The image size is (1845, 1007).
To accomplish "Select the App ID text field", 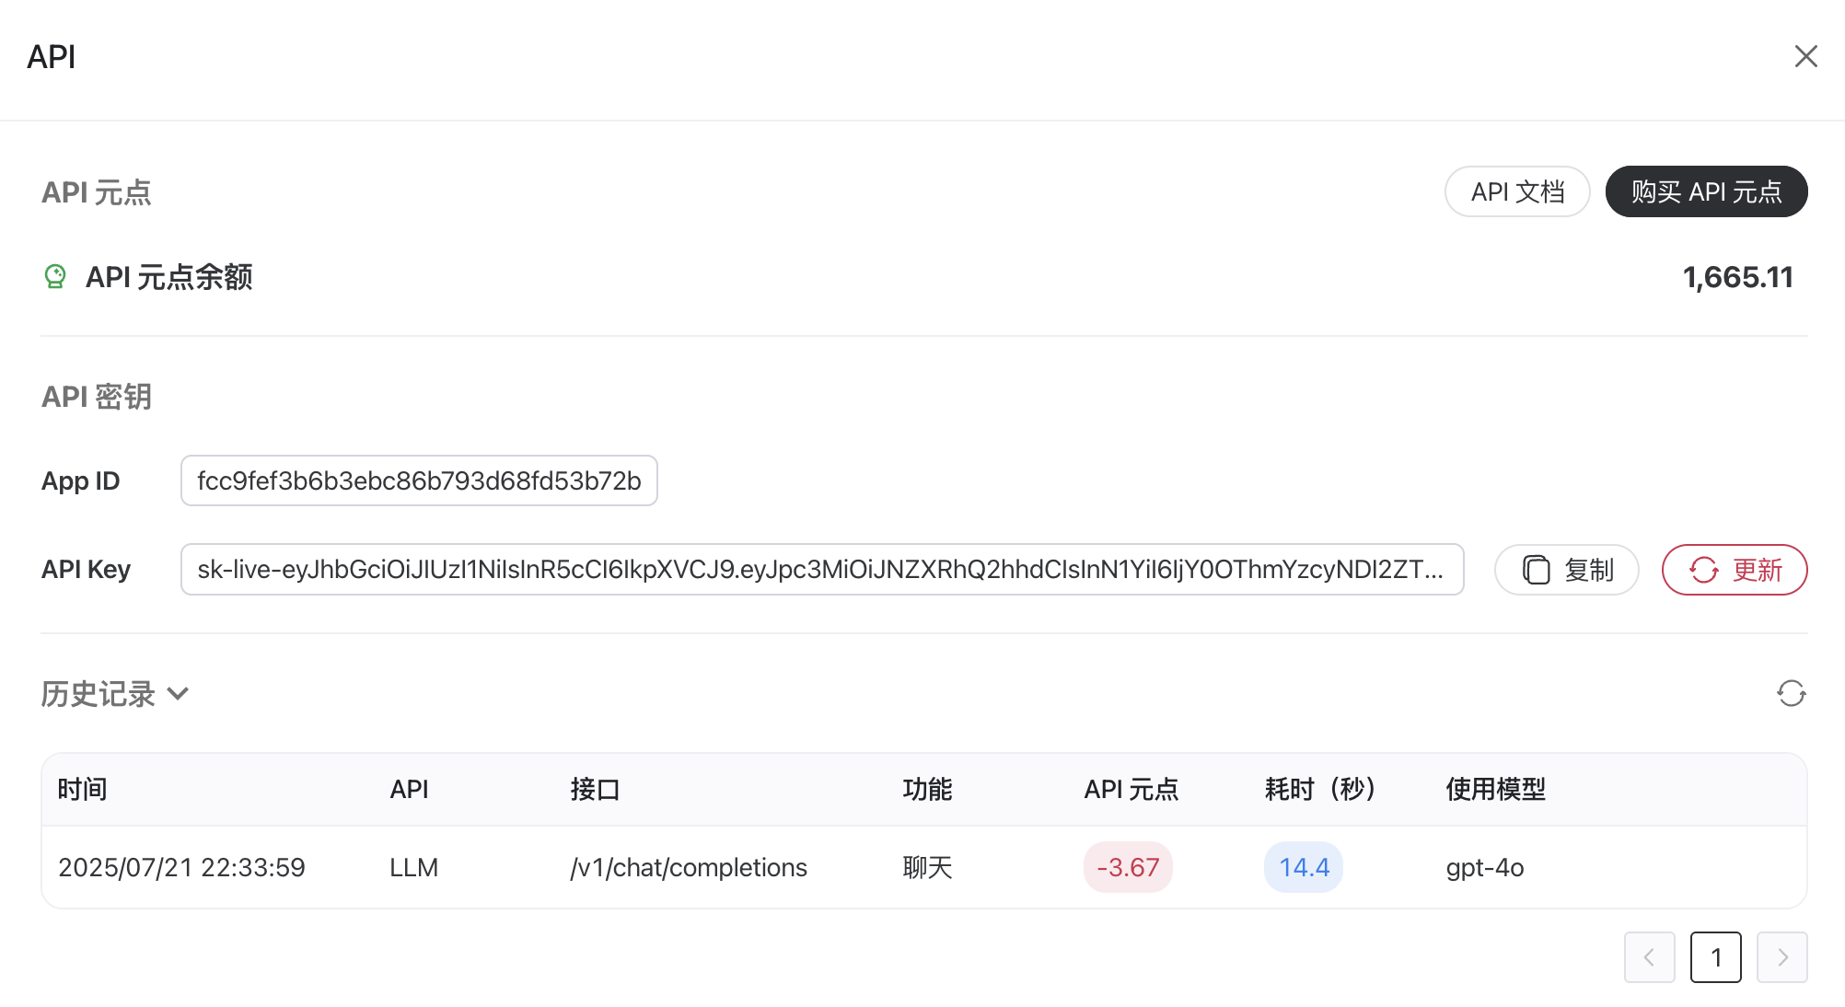I will [419, 480].
